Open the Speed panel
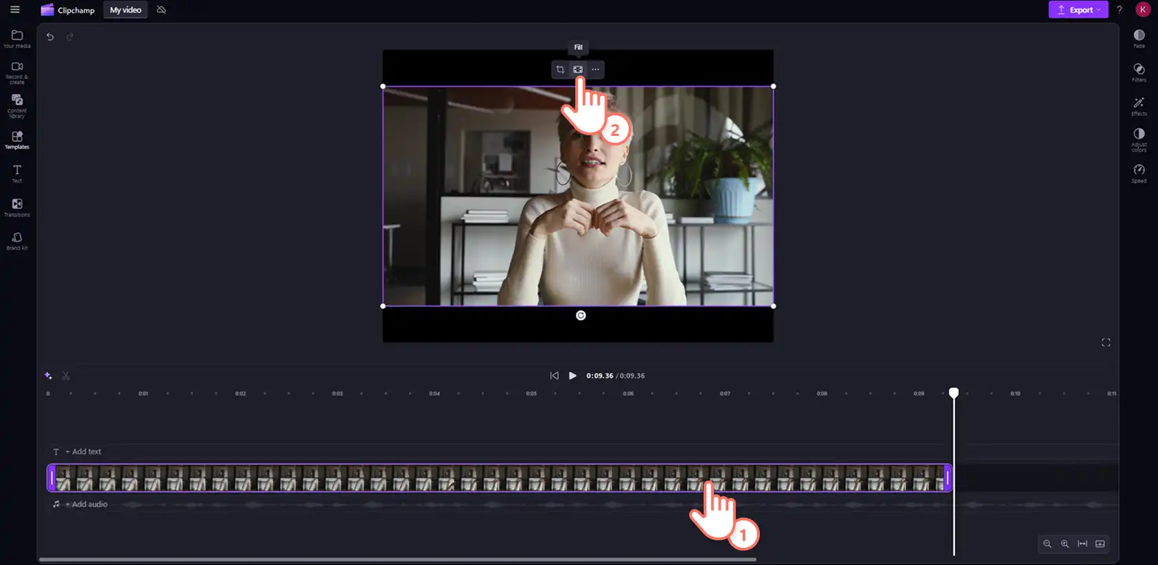The image size is (1158, 565). click(1139, 173)
